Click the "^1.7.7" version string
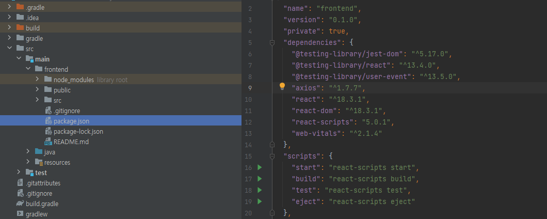Image resolution: width=547 pixels, height=219 pixels. point(346,88)
